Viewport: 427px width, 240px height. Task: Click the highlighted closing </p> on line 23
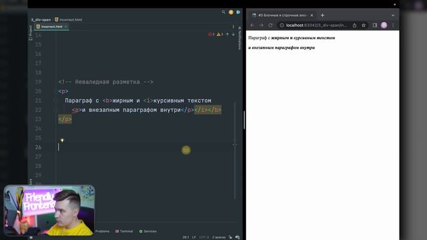tap(65, 119)
